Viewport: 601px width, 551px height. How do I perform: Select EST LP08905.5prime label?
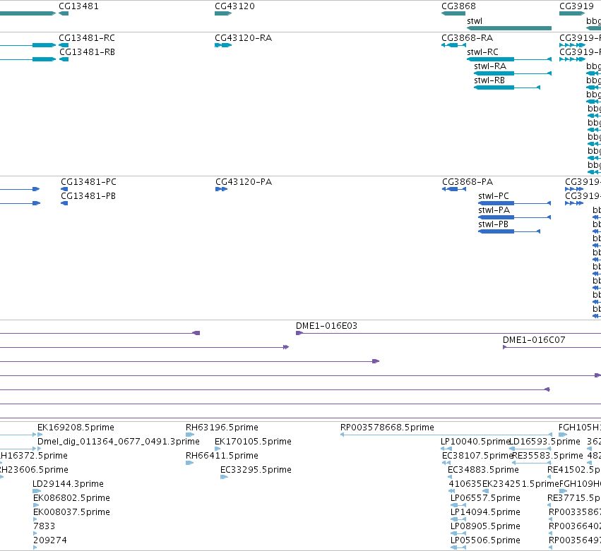tap(486, 526)
